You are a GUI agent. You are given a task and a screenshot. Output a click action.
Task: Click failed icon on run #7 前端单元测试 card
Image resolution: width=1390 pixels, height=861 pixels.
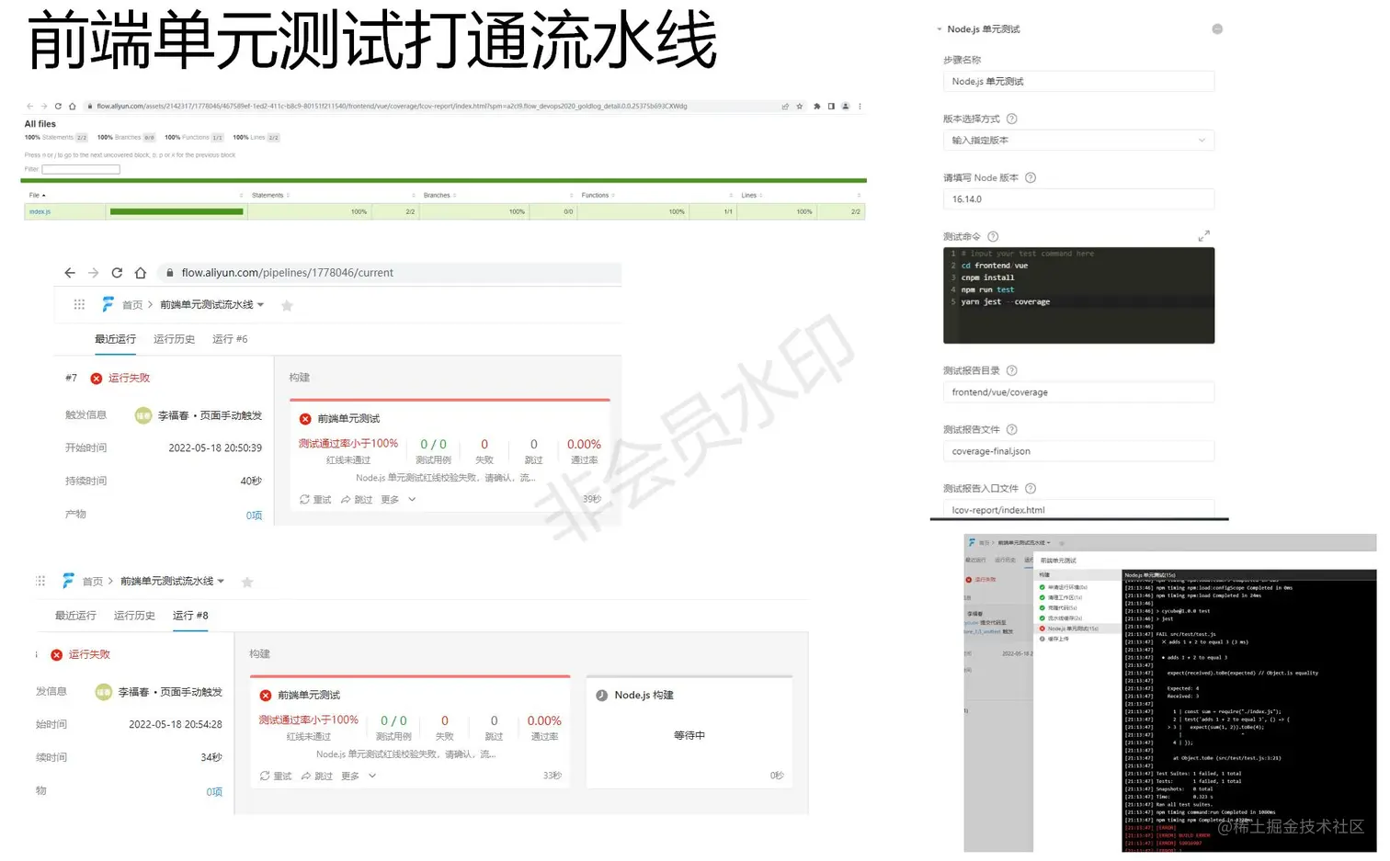[x=305, y=419]
